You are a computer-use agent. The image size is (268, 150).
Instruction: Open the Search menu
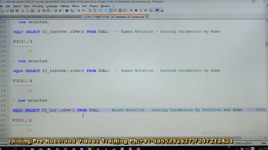[17, 6]
